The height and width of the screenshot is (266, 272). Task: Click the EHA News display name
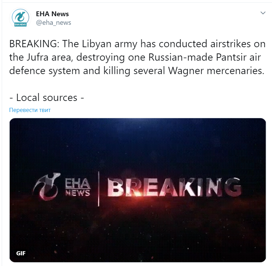(x=52, y=14)
